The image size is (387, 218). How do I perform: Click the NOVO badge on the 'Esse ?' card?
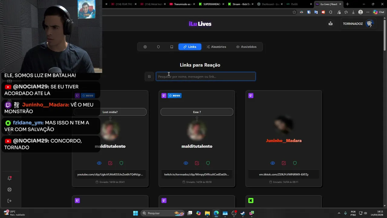click(x=174, y=96)
